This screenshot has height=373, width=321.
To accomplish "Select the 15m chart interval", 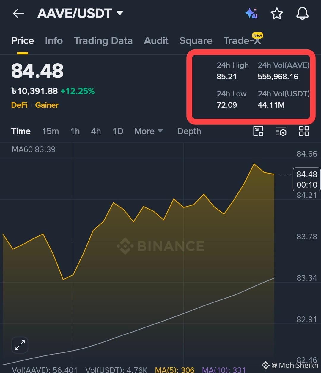I will pos(51,131).
